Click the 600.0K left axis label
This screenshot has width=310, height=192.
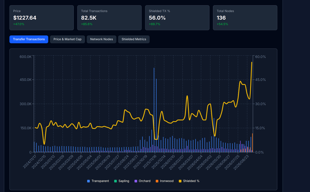(26, 57)
